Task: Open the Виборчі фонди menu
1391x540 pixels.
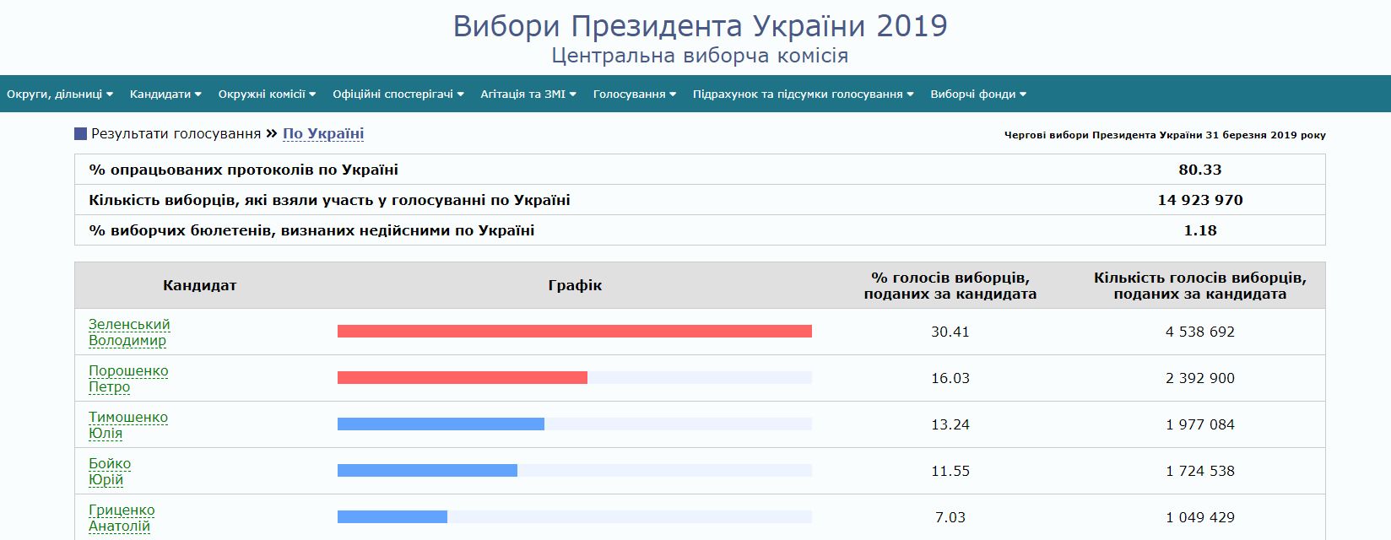Action: click(x=978, y=94)
